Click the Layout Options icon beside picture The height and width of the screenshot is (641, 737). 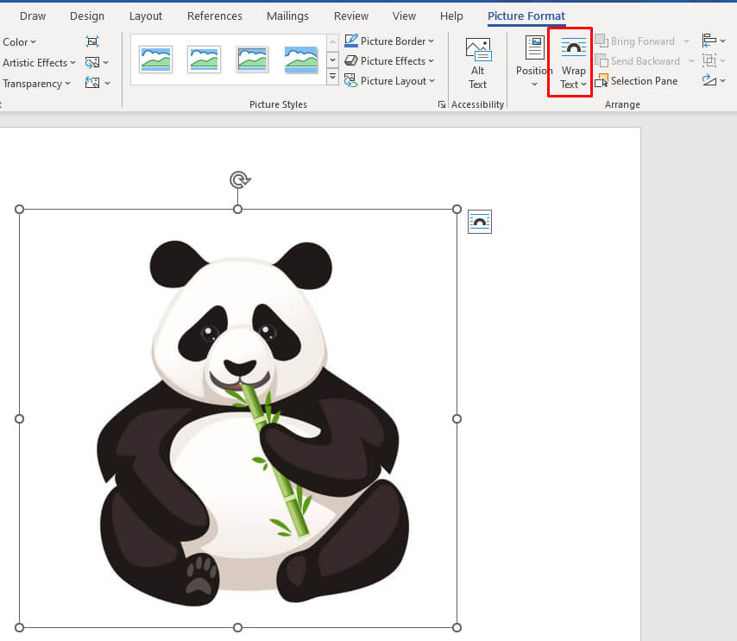click(x=480, y=222)
